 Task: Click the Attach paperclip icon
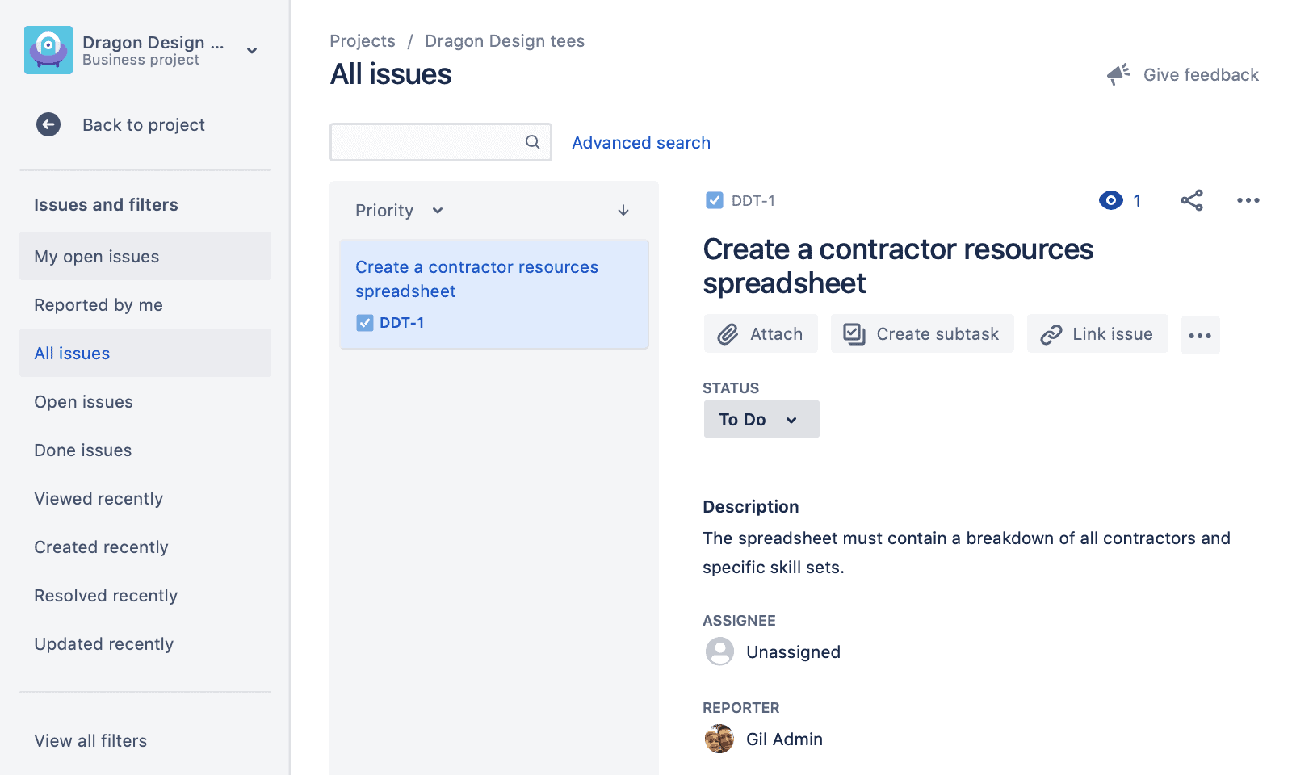click(729, 333)
